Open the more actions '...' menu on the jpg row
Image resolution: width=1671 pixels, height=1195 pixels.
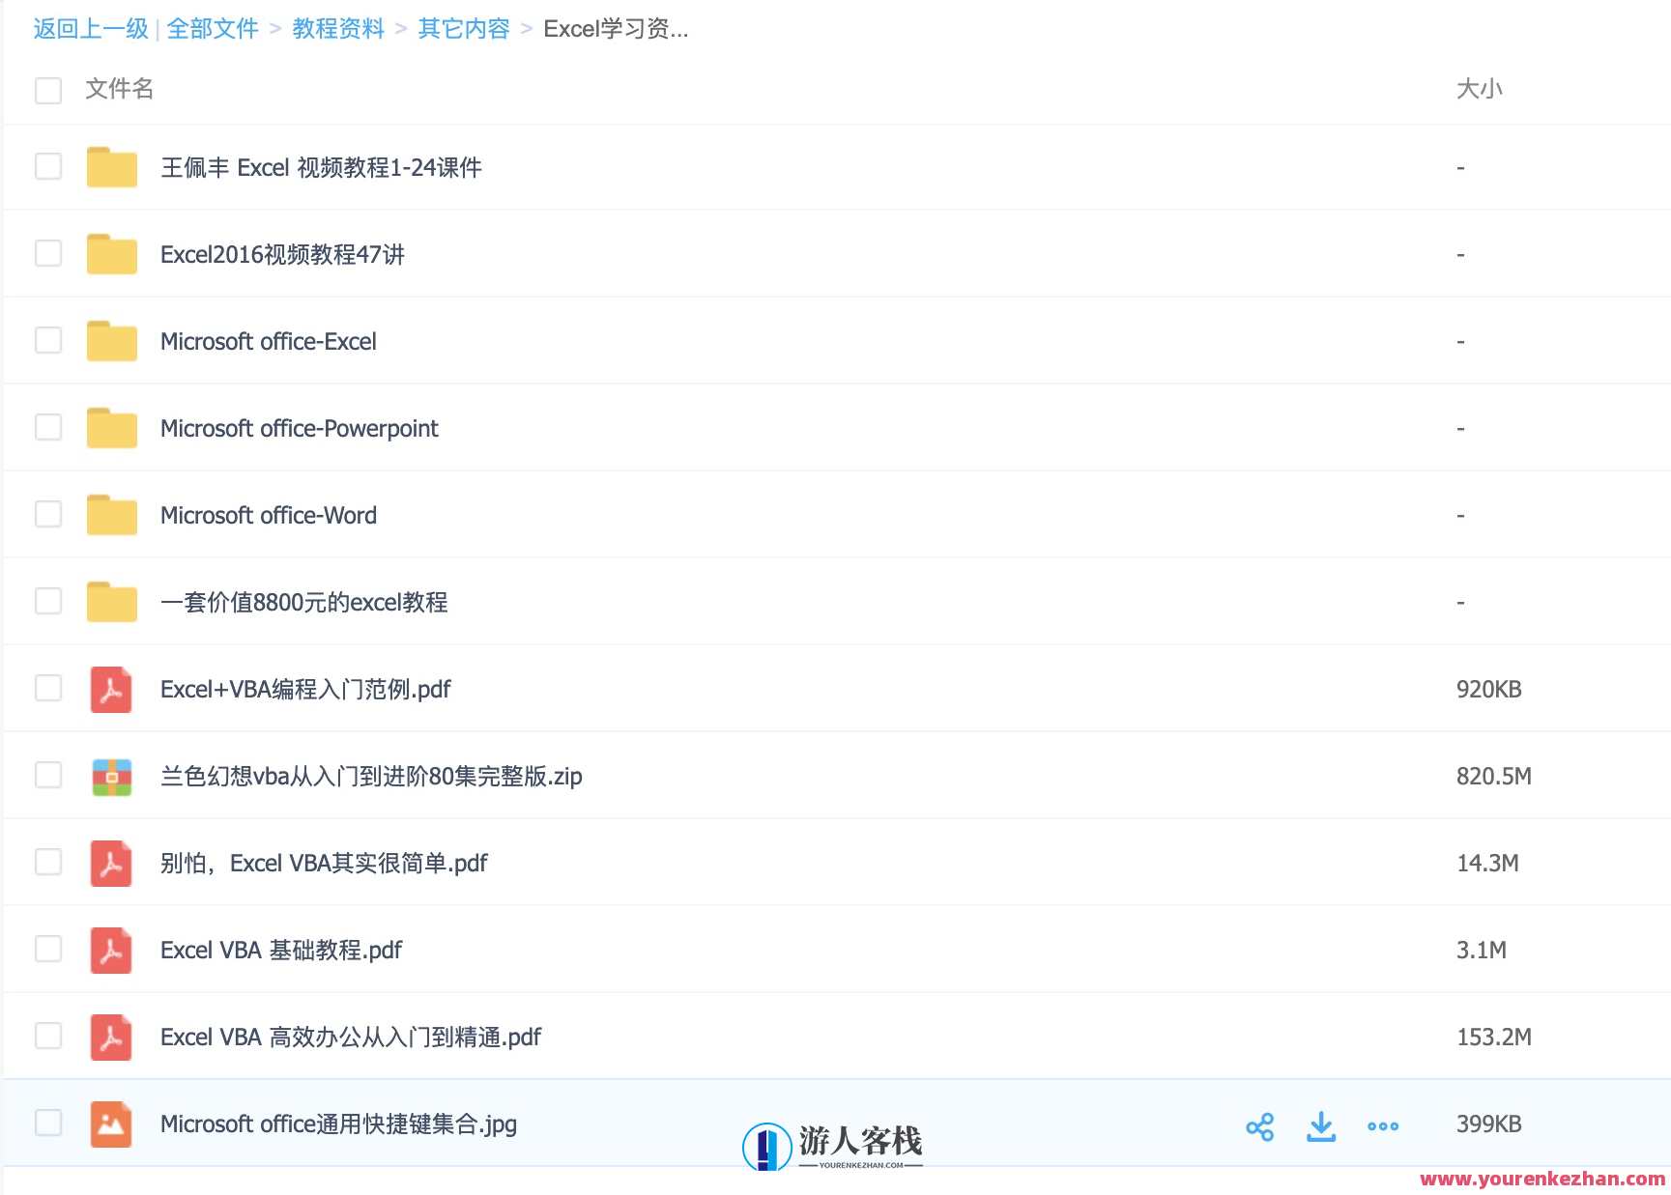(x=1383, y=1125)
